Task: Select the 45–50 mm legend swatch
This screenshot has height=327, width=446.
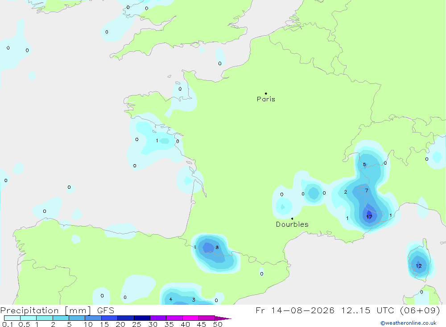Action: coord(207,318)
